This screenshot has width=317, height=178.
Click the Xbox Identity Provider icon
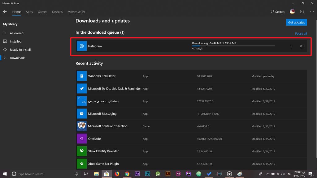point(82,151)
